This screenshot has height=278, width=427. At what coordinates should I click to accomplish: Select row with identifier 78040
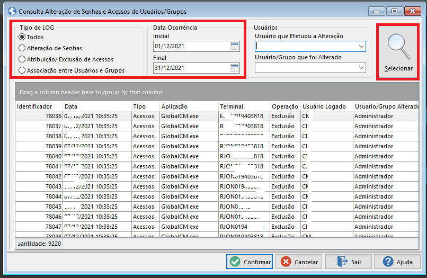pos(217,157)
